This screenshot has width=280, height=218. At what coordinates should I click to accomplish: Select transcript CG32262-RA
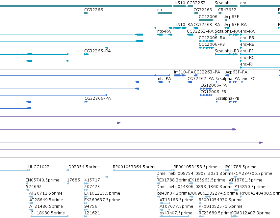200,31
